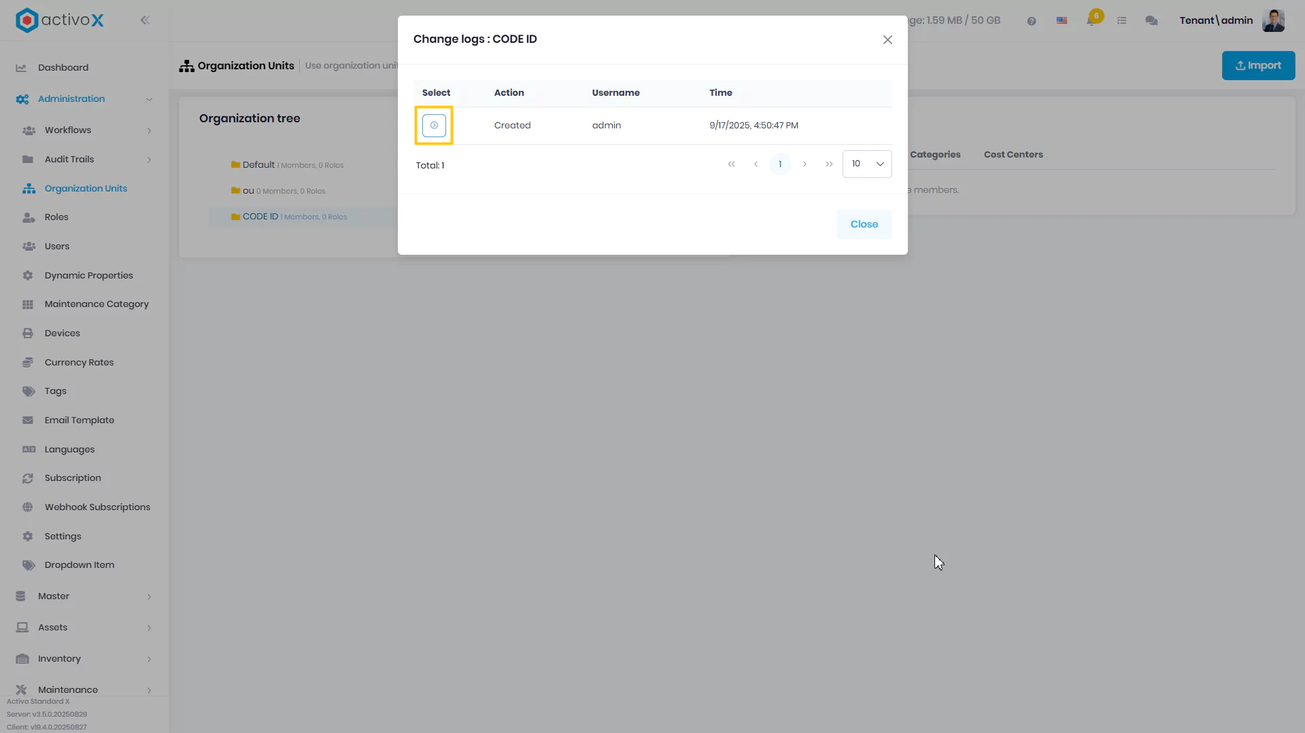The width and height of the screenshot is (1305, 733).
Task: Click the admin profile avatar
Action: 1273,20
